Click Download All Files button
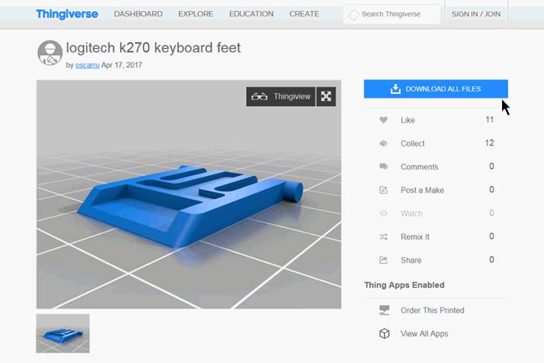The height and width of the screenshot is (363, 544). (x=436, y=88)
